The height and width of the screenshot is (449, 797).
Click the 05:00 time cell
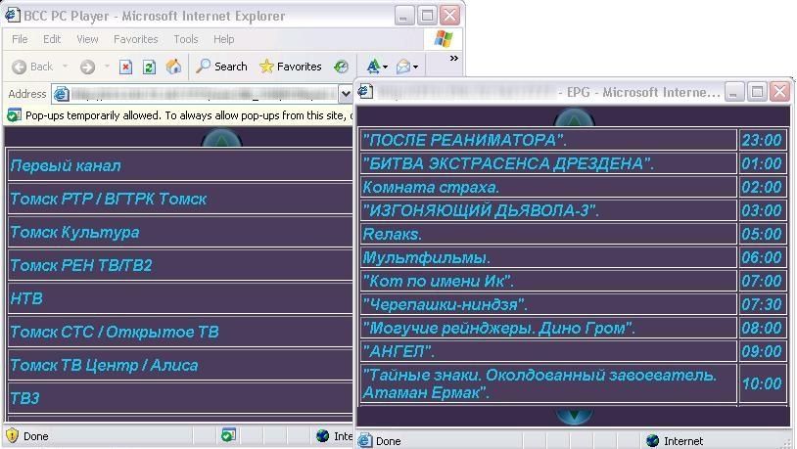click(x=763, y=234)
